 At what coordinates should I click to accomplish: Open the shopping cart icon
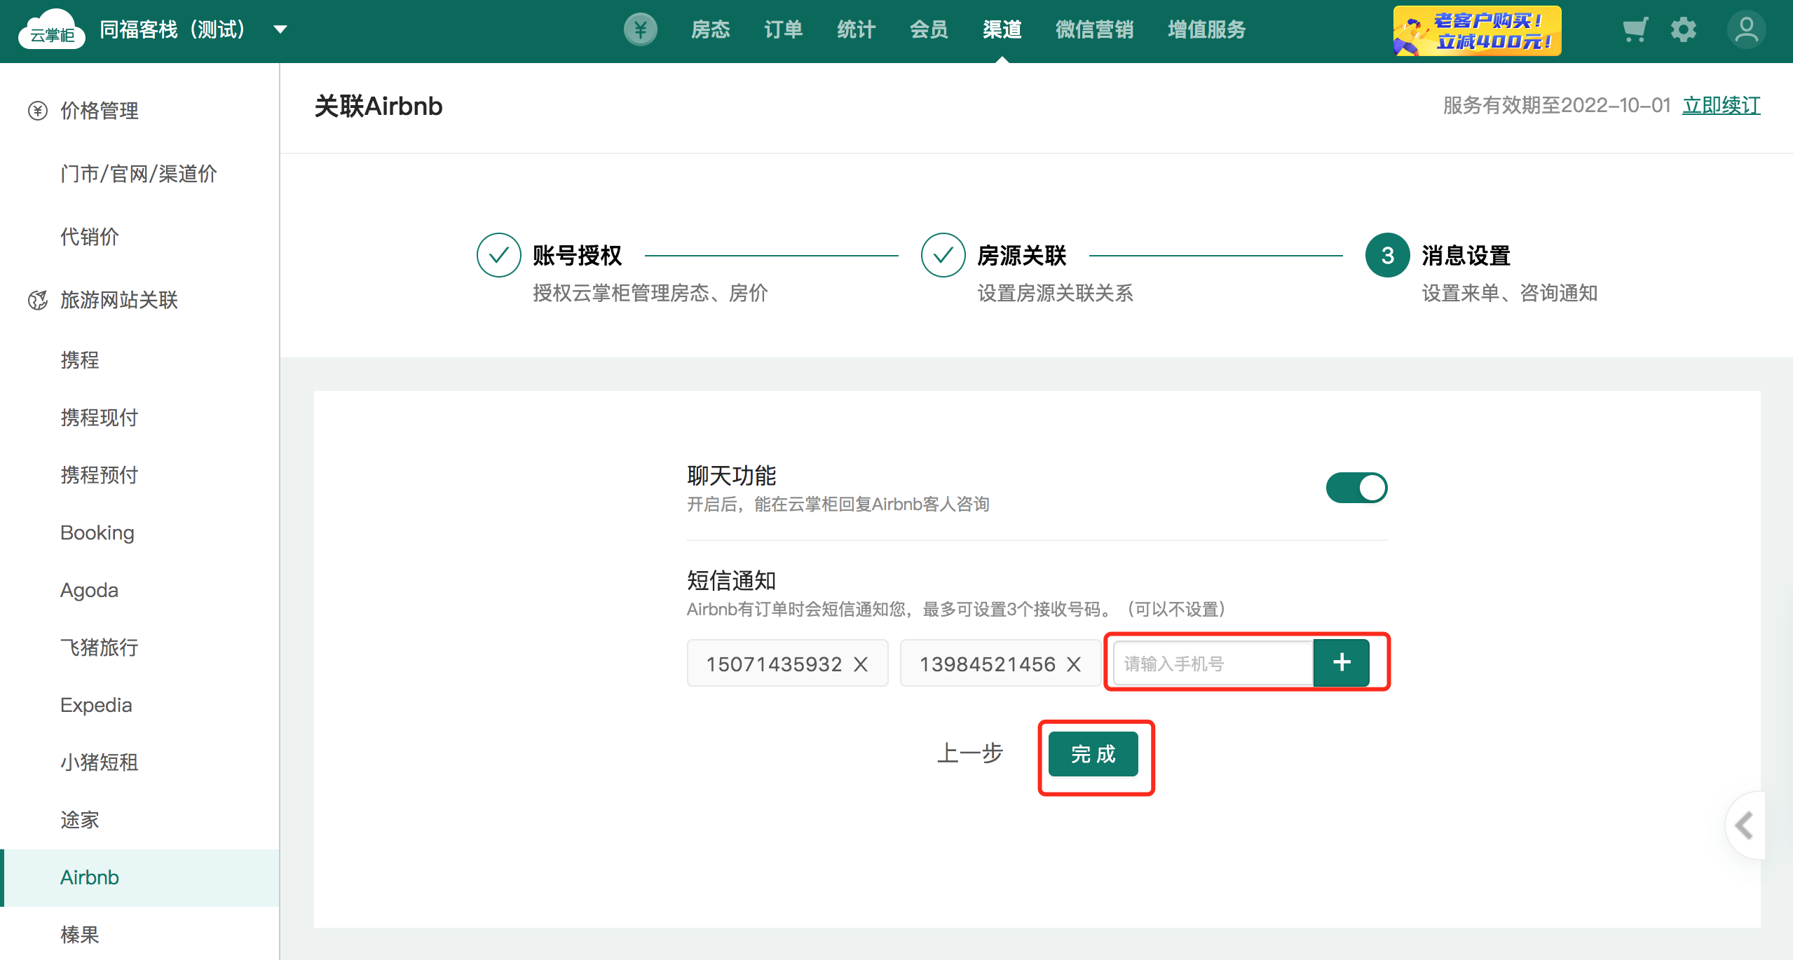pos(1635,30)
